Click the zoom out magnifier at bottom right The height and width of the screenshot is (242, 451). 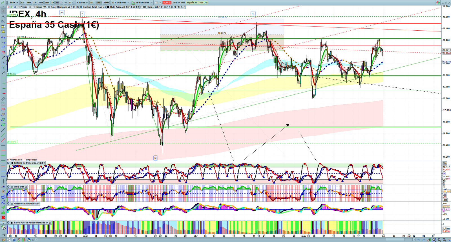439,240
